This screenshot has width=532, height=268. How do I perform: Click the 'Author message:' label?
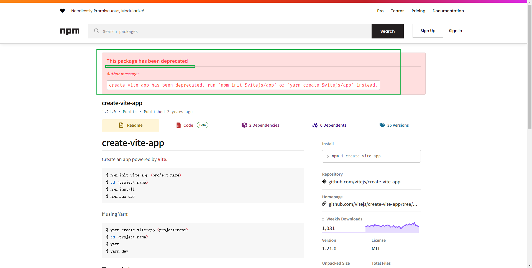[x=122, y=74]
